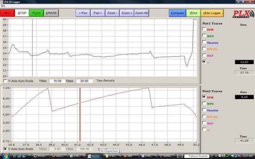255x159 pixels.
Task: Click the Windows Start orb
Action: click(5, 156)
